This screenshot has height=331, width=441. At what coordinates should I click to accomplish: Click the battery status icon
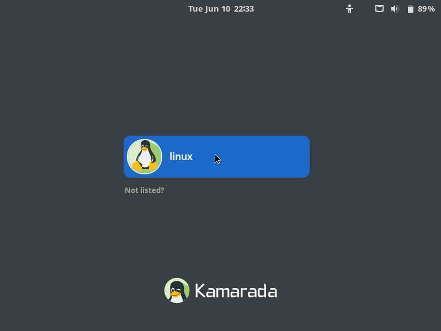pos(411,9)
